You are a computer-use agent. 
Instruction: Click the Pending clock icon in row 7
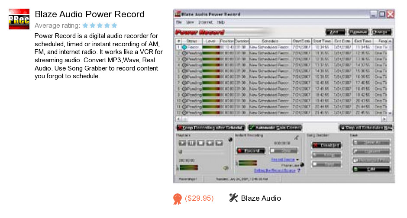pyautogui.click(x=184, y=83)
